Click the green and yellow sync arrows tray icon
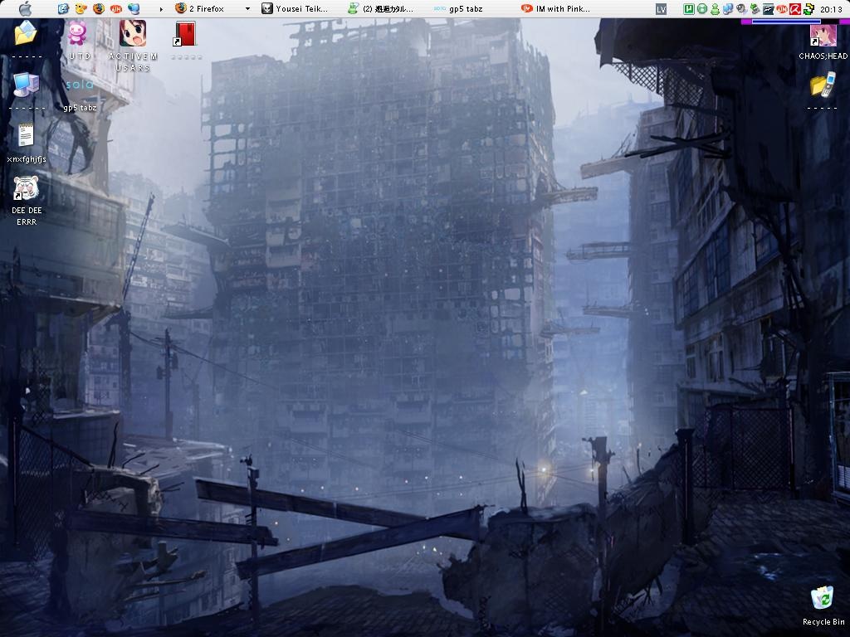This screenshot has height=637, width=850. (x=808, y=9)
